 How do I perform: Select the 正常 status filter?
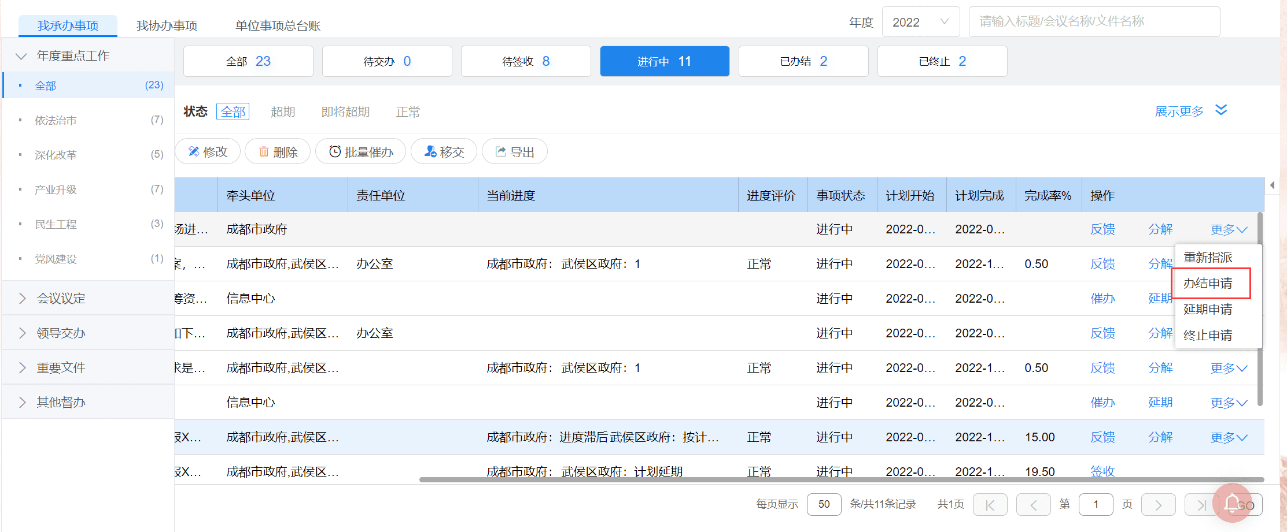(408, 111)
